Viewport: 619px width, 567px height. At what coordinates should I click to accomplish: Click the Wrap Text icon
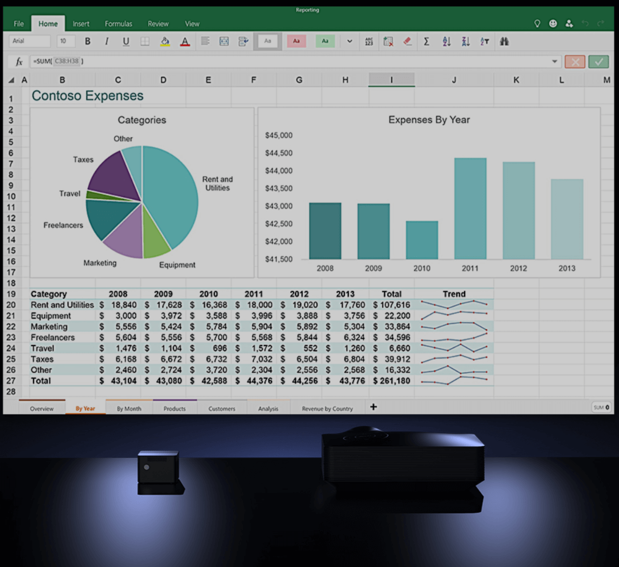pos(243,42)
